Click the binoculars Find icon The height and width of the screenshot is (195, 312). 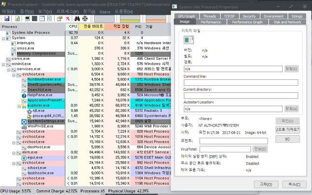(77, 19)
